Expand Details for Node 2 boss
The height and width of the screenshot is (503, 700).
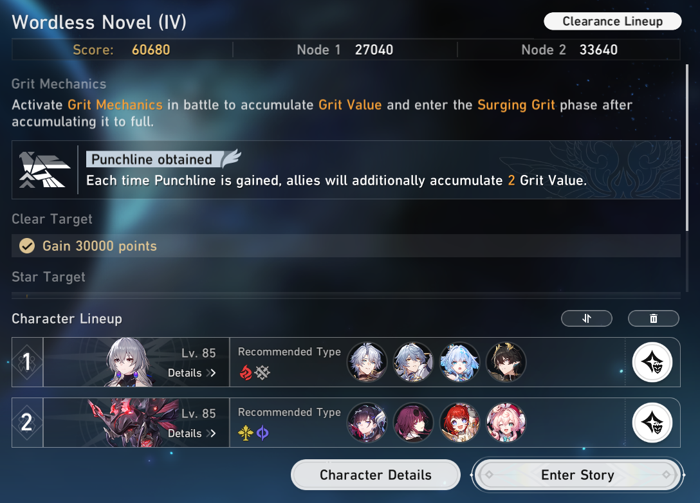click(x=192, y=434)
